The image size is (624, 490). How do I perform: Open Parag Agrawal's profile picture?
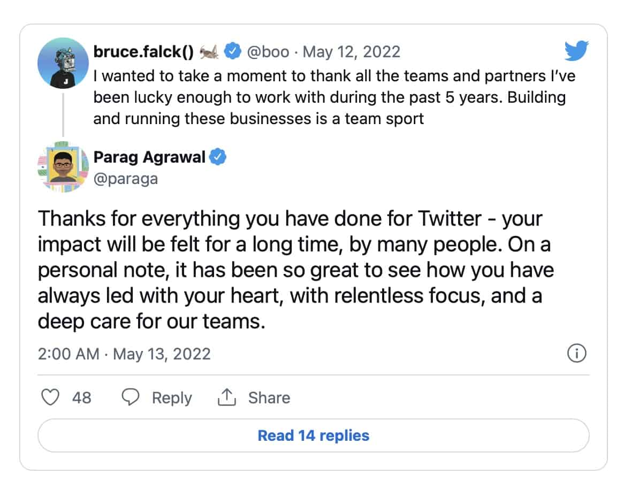63,166
